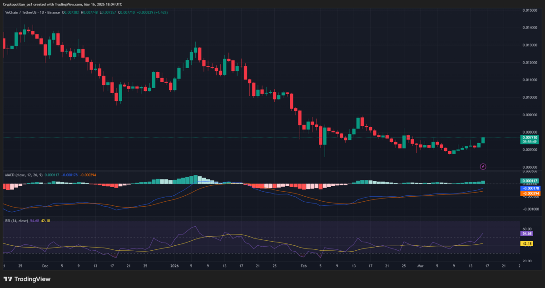The image size is (545, 288).
Task: Click the Mar label on the time axis
Action: click(x=421, y=267)
